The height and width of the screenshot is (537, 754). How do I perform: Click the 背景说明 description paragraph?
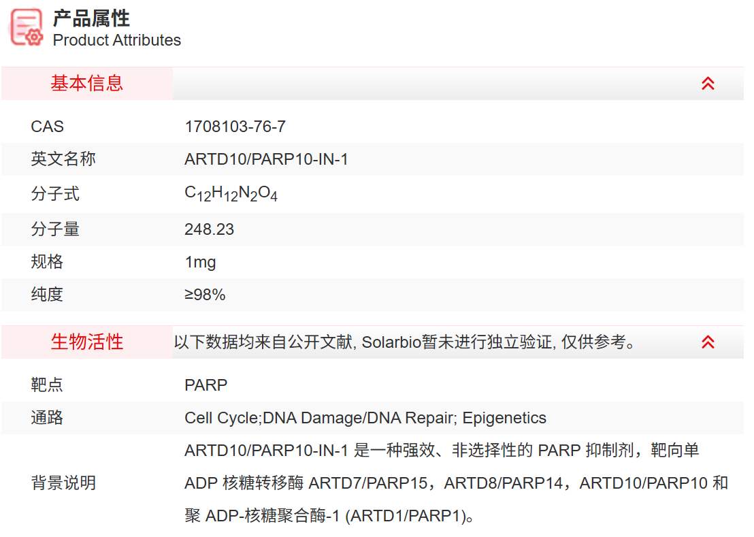point(456,483)
